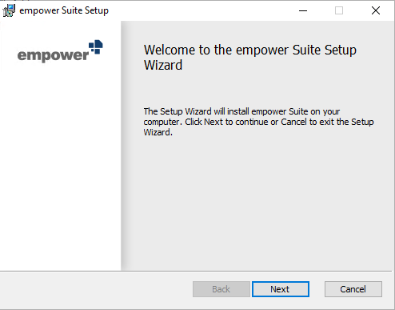Click the blue squares emblem in logo
The image size is (395, 310).
96,47
